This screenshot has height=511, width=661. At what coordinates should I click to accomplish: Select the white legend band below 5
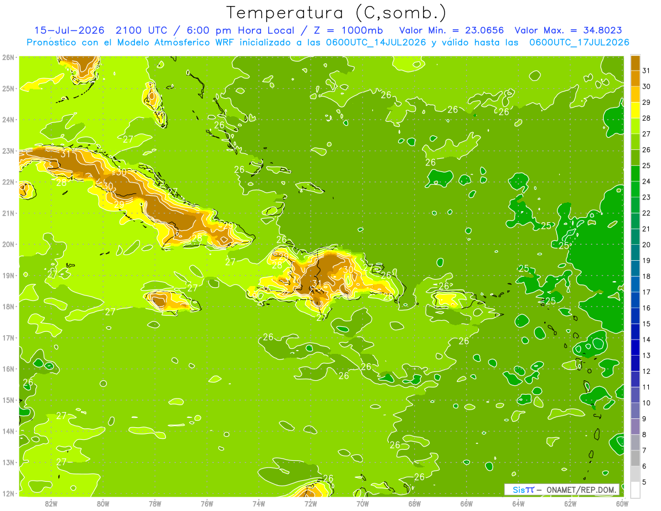pyautogui.click(x=636, y=490)
